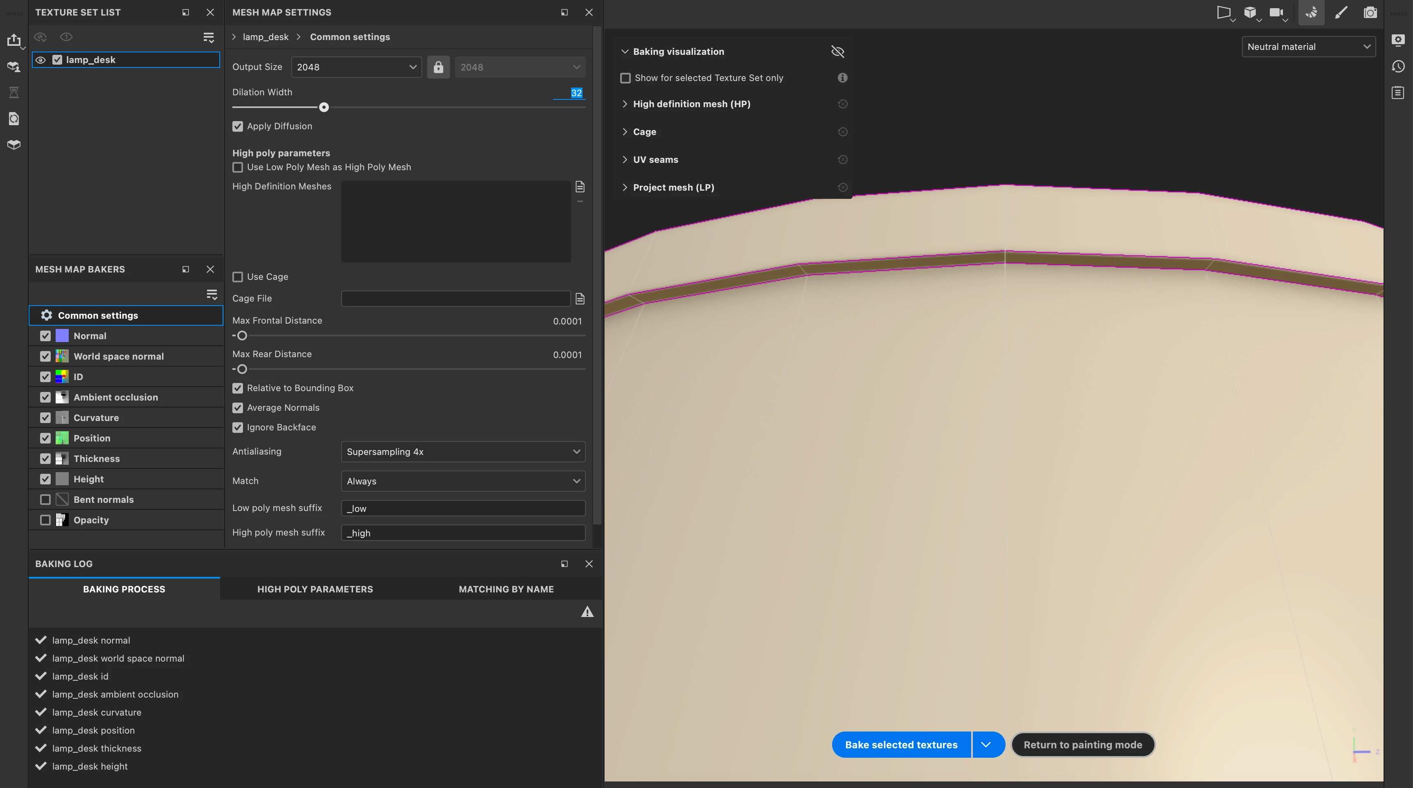This screenshot has width=1413, height=788.
Task: Toggle output size lock icon
Action: tap(438, 67)
